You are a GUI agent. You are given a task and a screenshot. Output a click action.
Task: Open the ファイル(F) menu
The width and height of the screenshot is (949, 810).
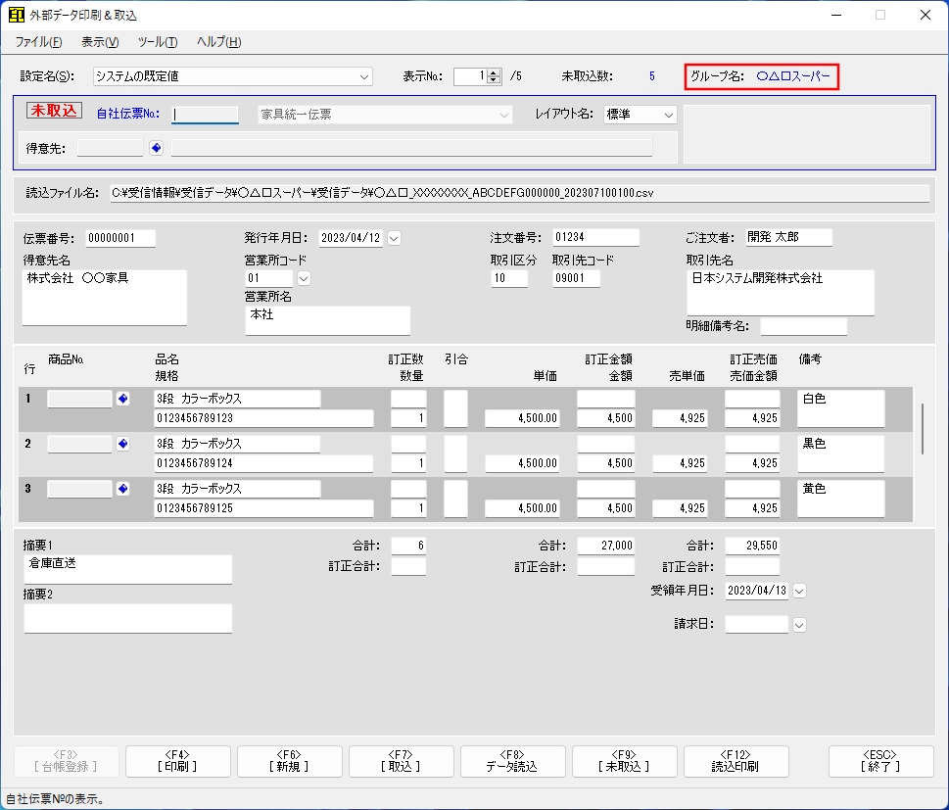tap(39, 42)
